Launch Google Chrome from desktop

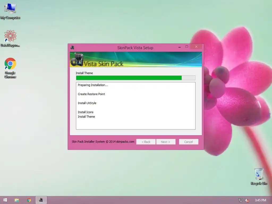pos(10,68)
